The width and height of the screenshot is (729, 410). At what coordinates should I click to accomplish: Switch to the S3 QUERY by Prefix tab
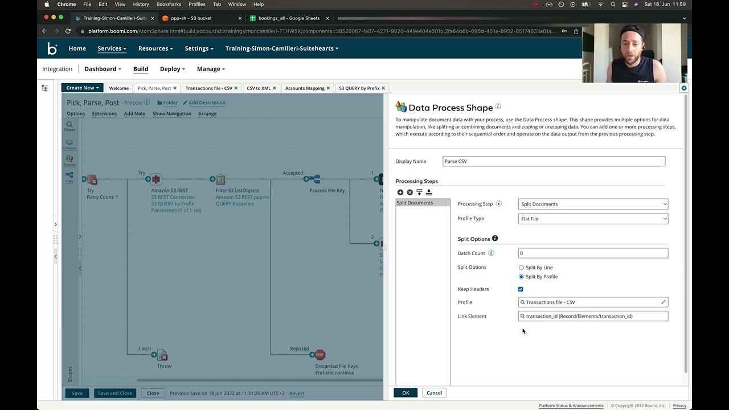click(359, 88)
